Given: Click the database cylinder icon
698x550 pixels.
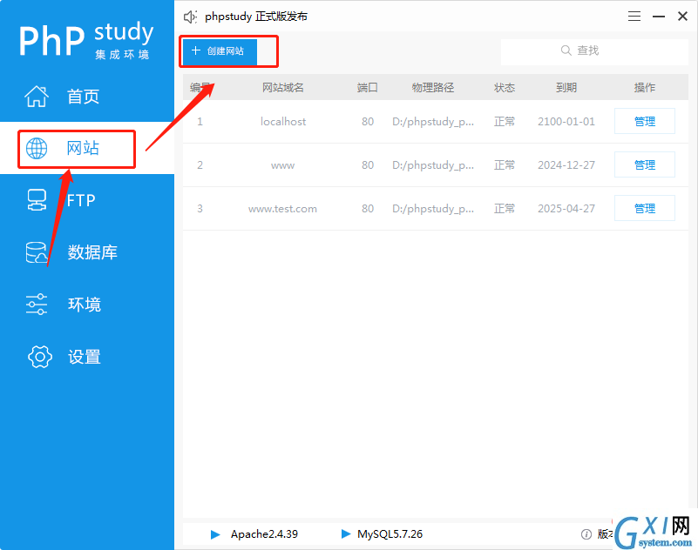Looking at the screenshot, I should pyautogui.click(x=37, y=252).
